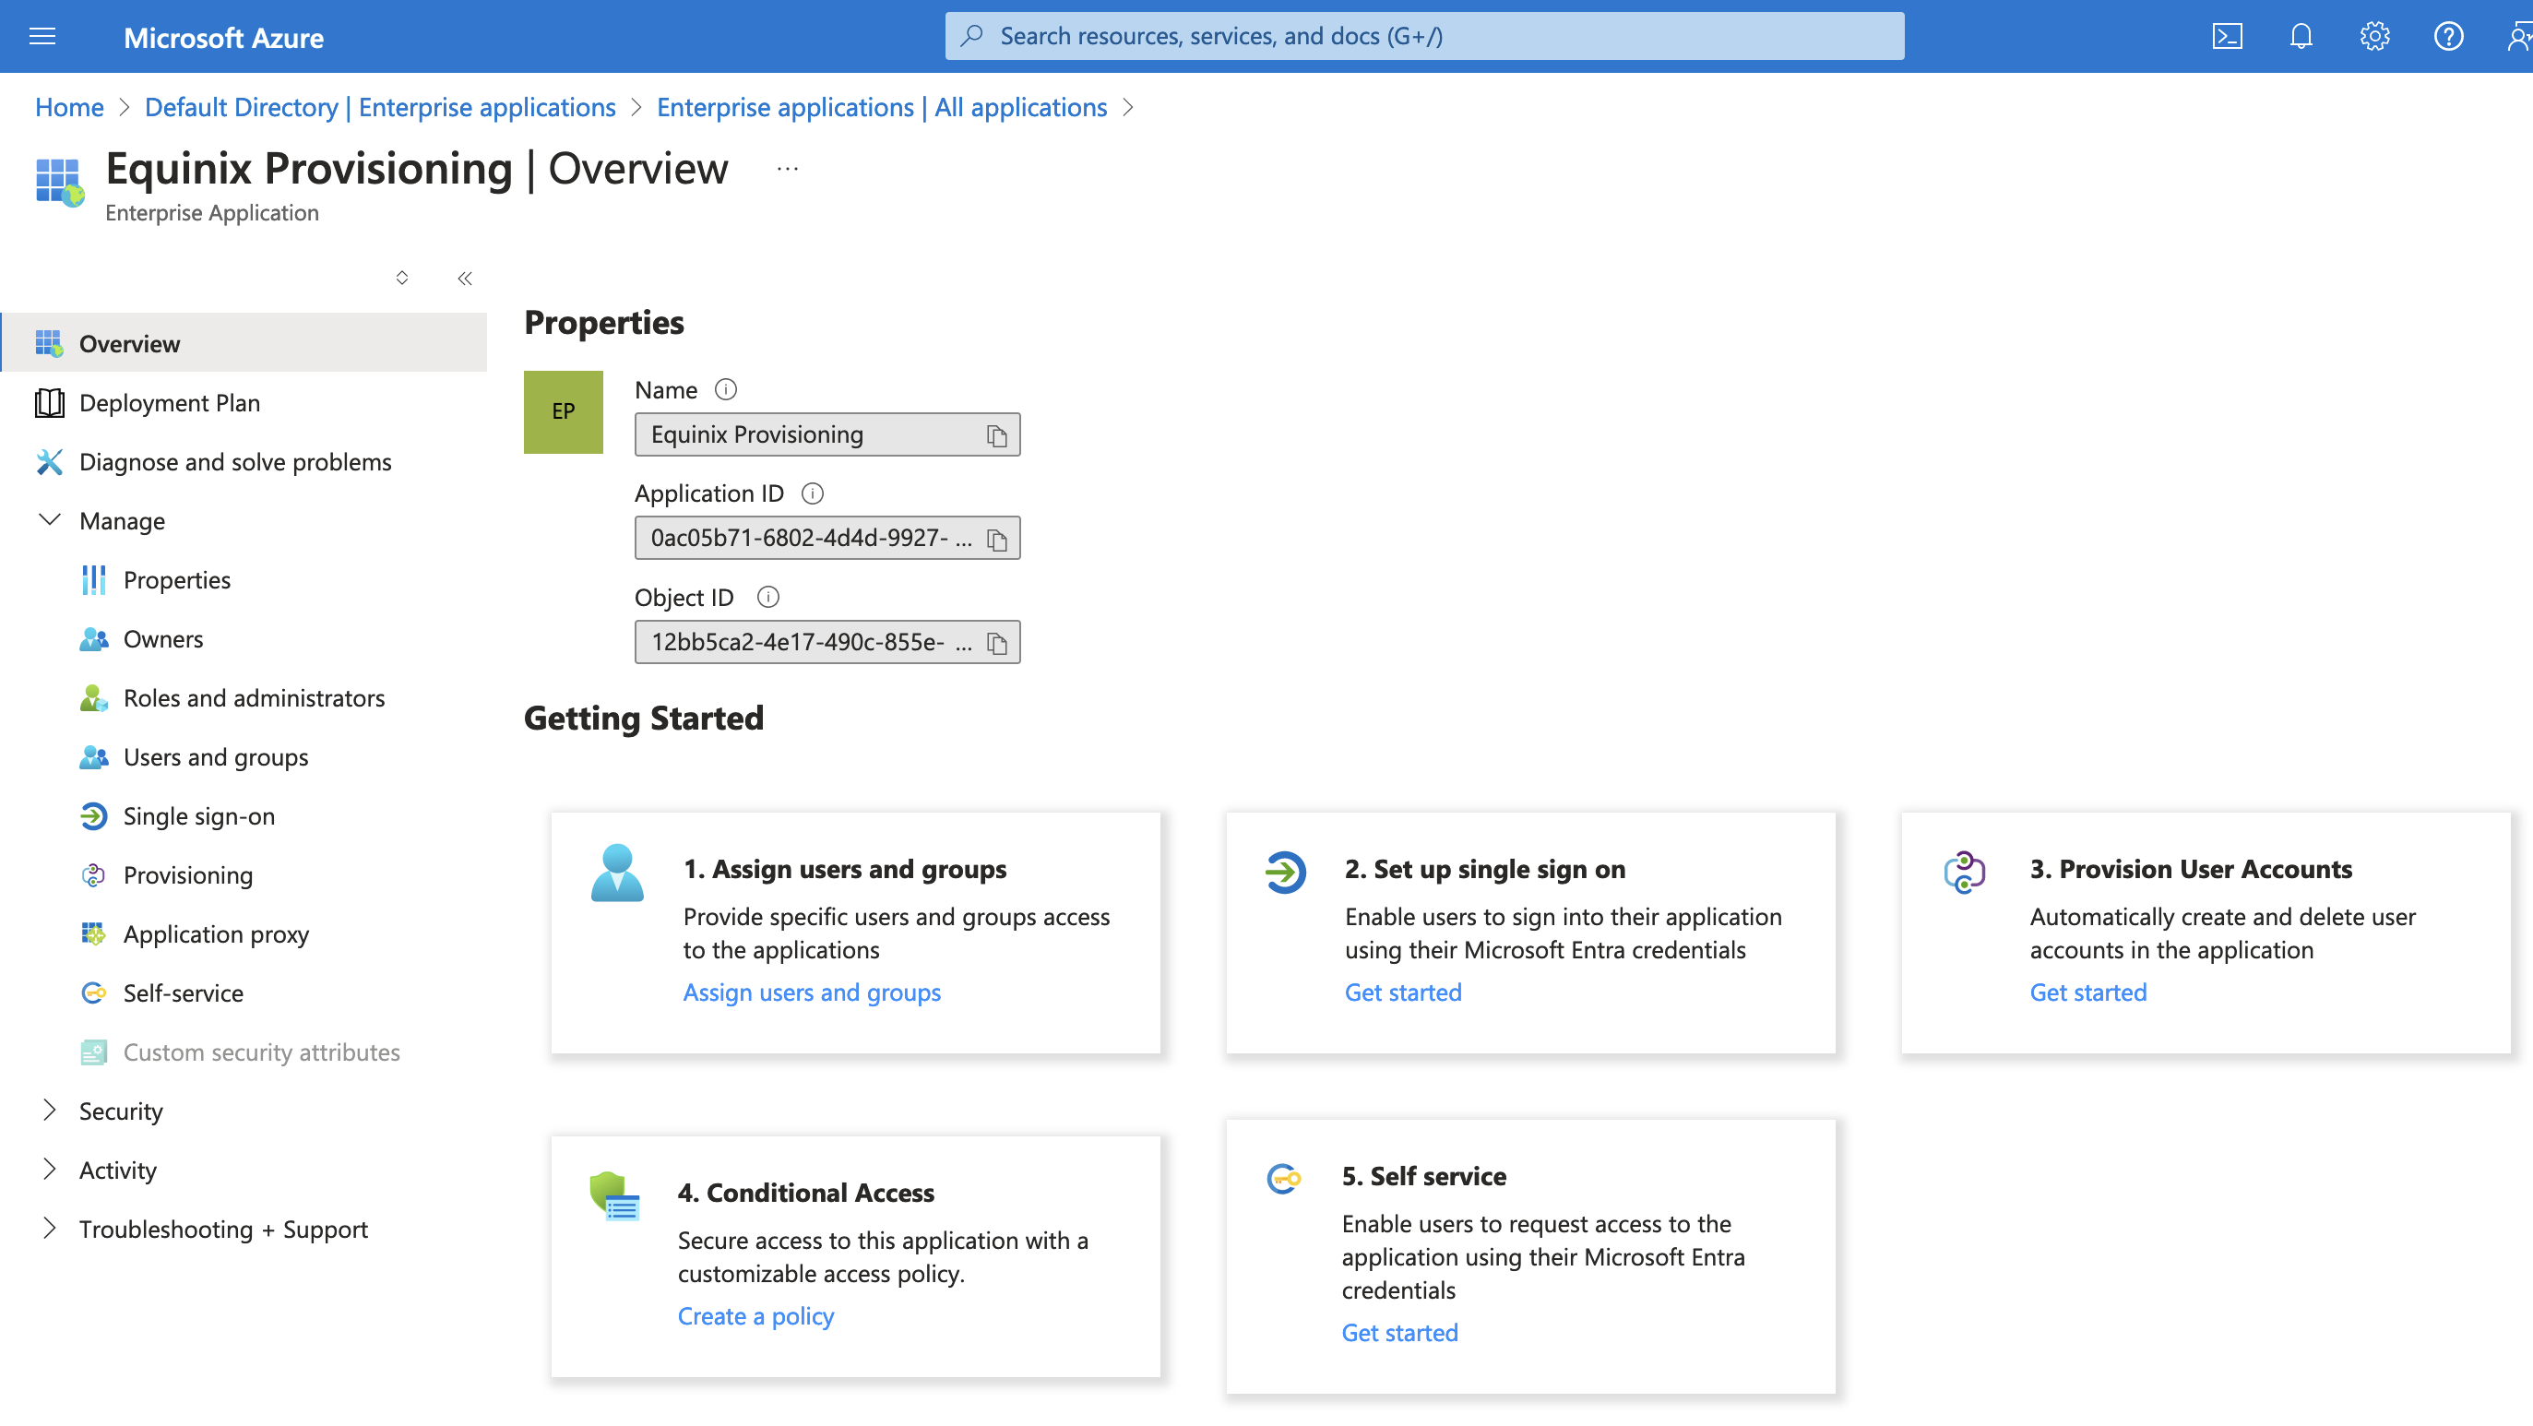Click the Object ID field

pos(827,642)
